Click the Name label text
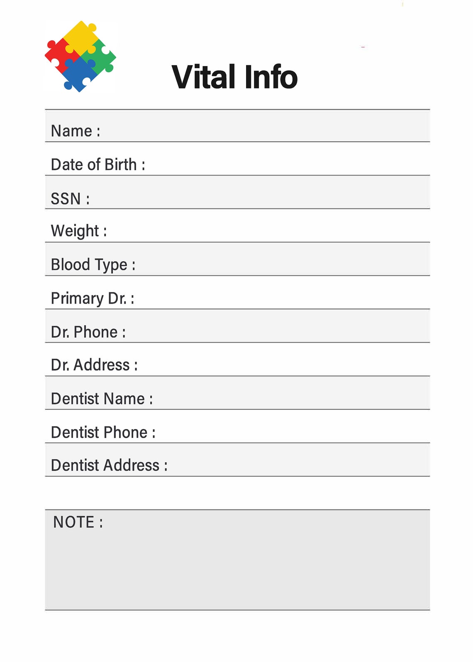 point(76,131)
